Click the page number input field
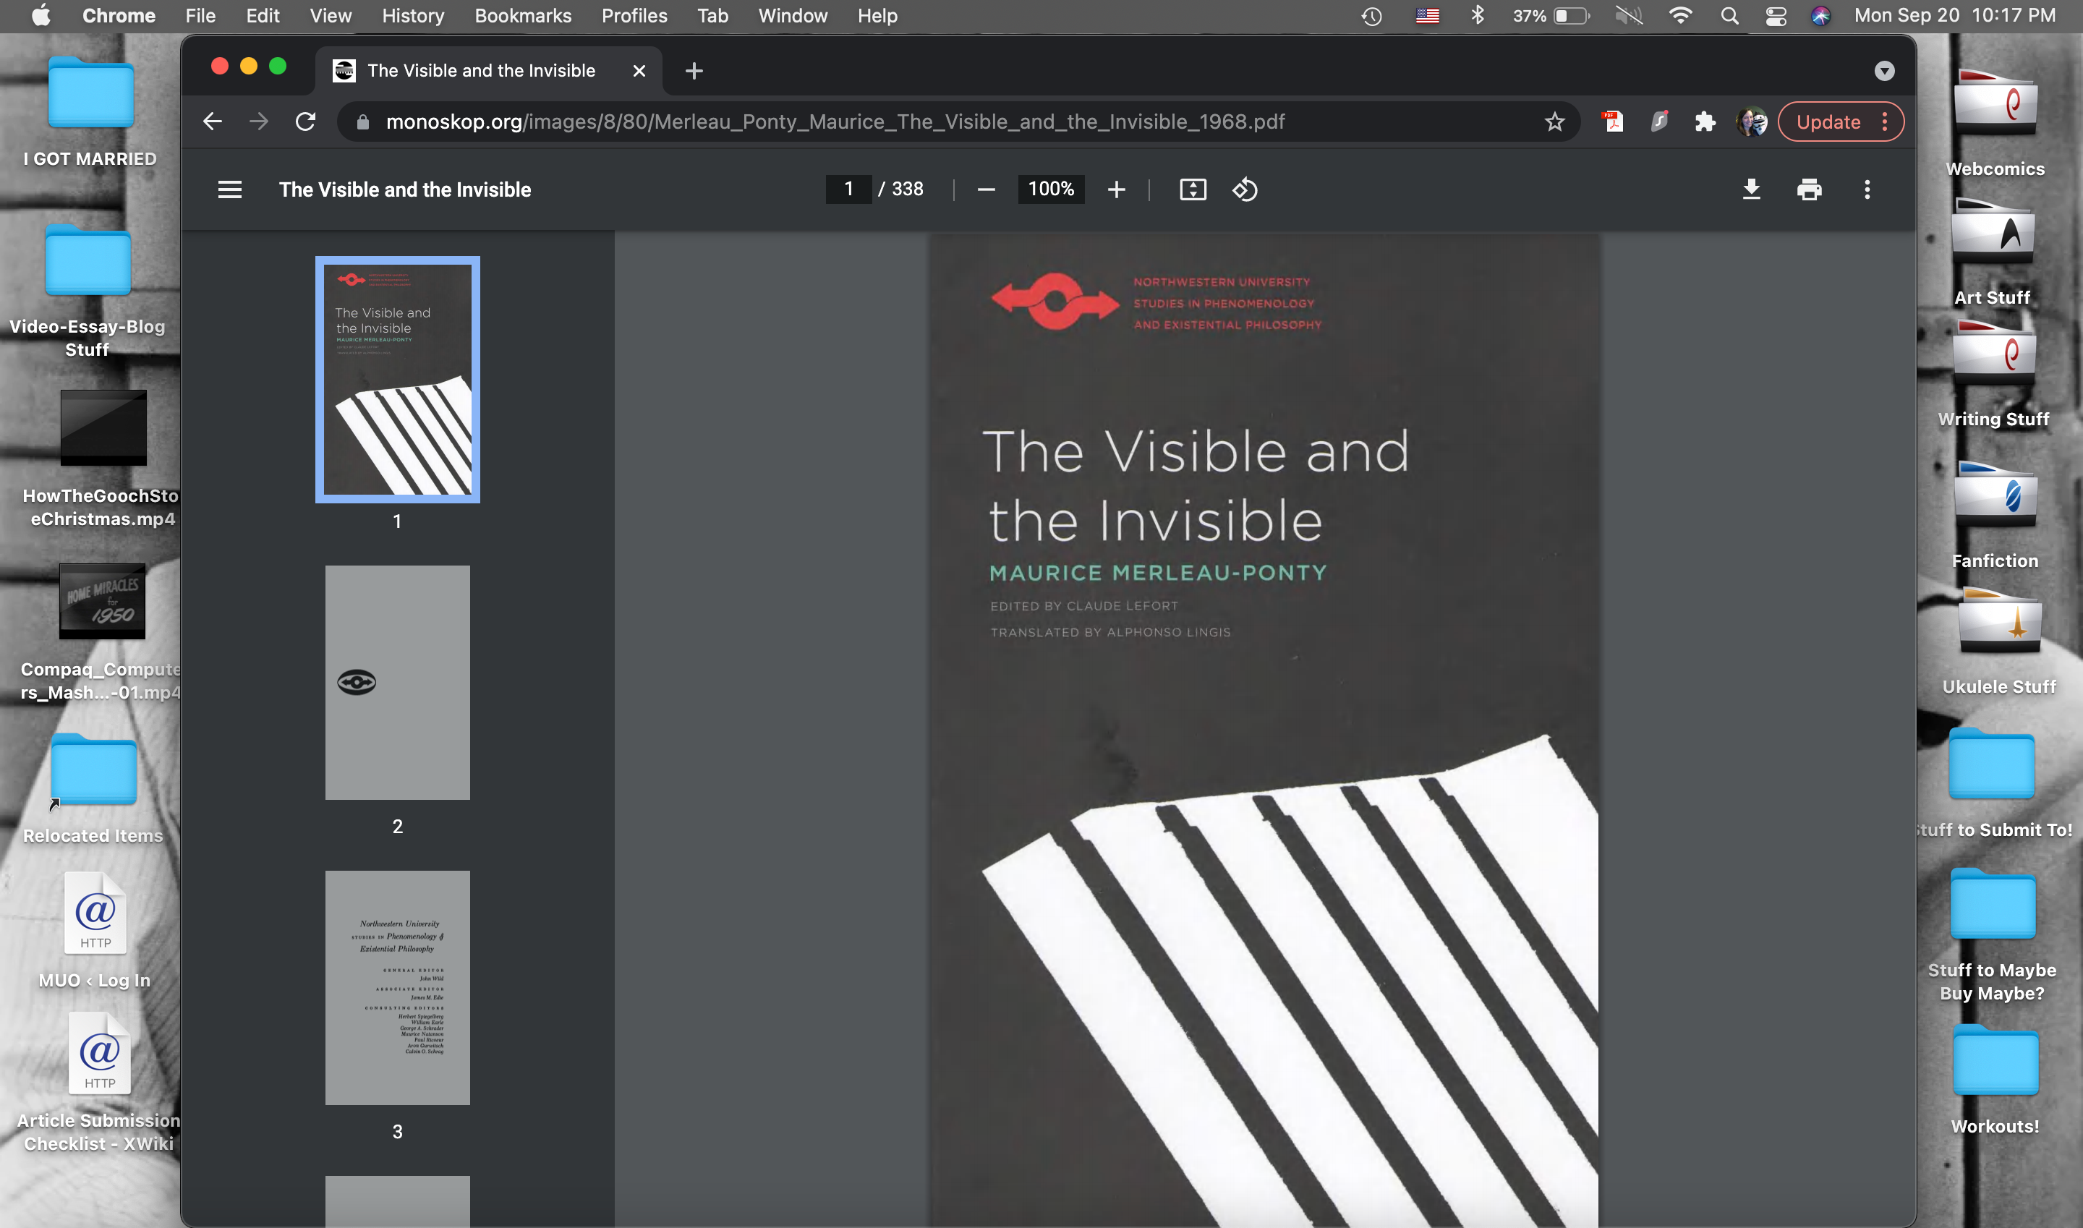 click(x=848, y=189)
